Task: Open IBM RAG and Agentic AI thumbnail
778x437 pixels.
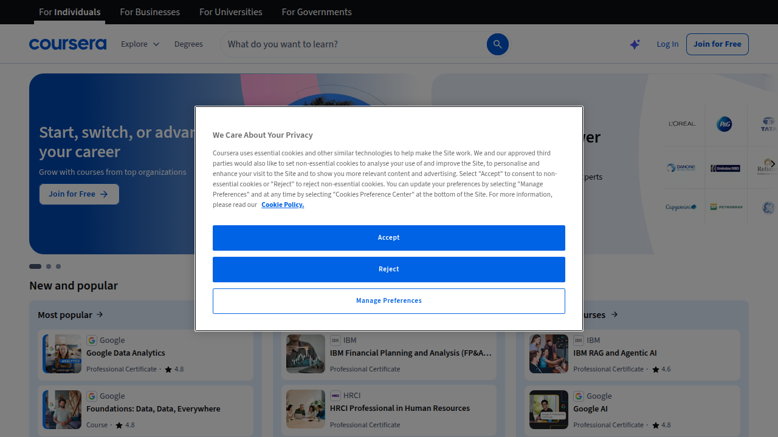Action: (x=549, y=354)
